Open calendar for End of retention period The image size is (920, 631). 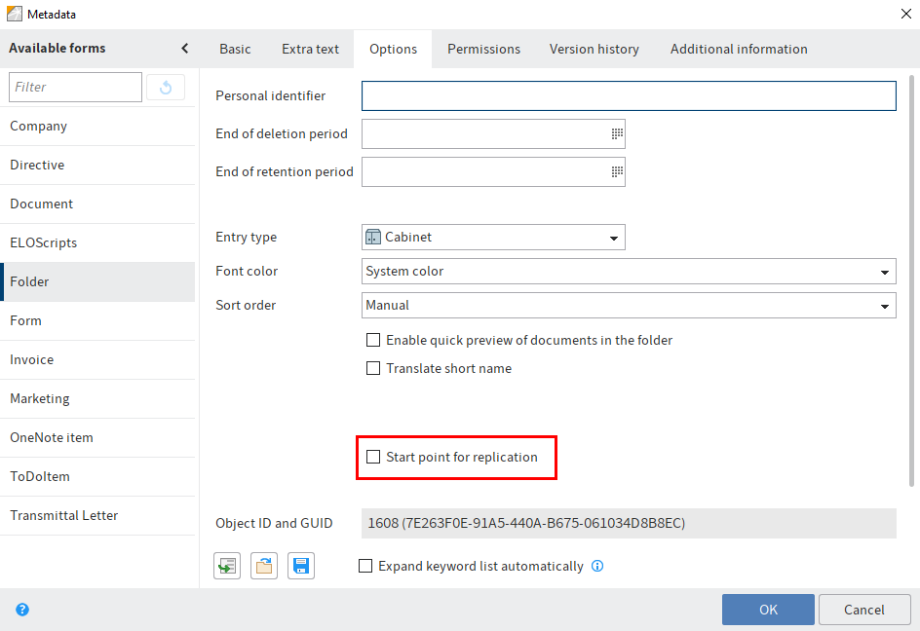point(617,171)
